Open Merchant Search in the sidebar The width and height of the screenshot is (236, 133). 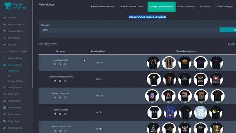(15, 24)
